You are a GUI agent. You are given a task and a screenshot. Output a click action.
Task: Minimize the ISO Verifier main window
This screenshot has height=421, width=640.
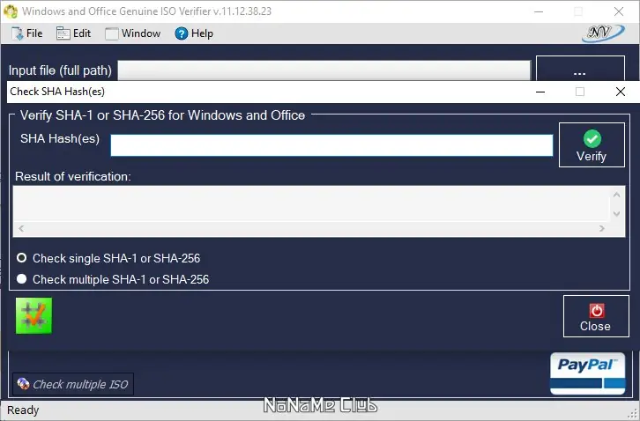(539, 11)
